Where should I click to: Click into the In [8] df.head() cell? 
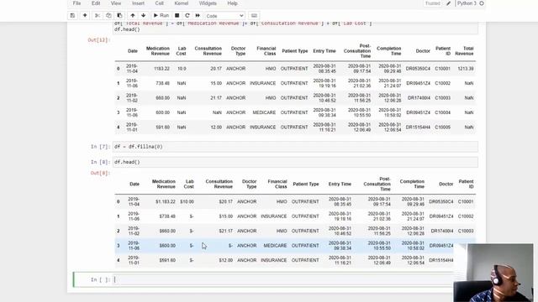coord(295,162)
